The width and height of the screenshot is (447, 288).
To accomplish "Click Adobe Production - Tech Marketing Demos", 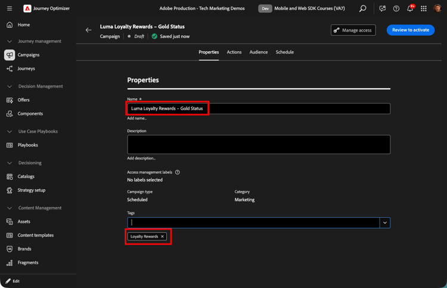I will tap(202, 8).
